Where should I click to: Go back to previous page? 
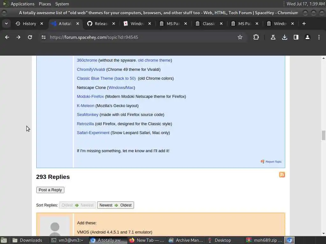[x=7, y=37]
